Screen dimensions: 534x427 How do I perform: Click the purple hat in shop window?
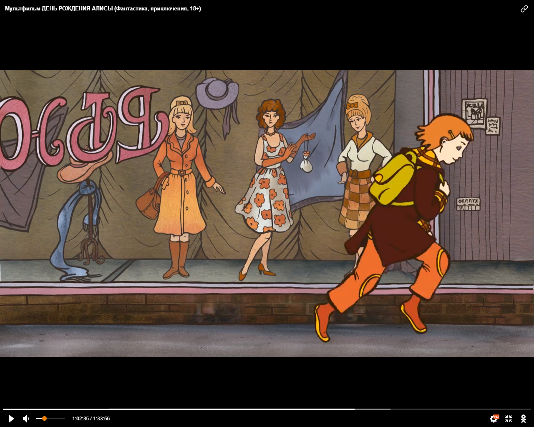218,94
